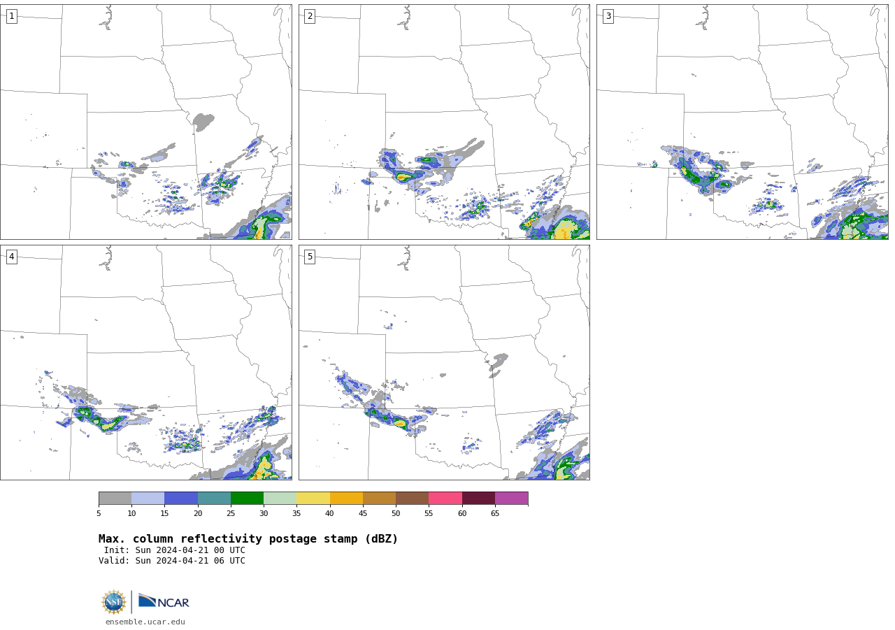Click the colorbar tick label 50

(x=396, y=514)
